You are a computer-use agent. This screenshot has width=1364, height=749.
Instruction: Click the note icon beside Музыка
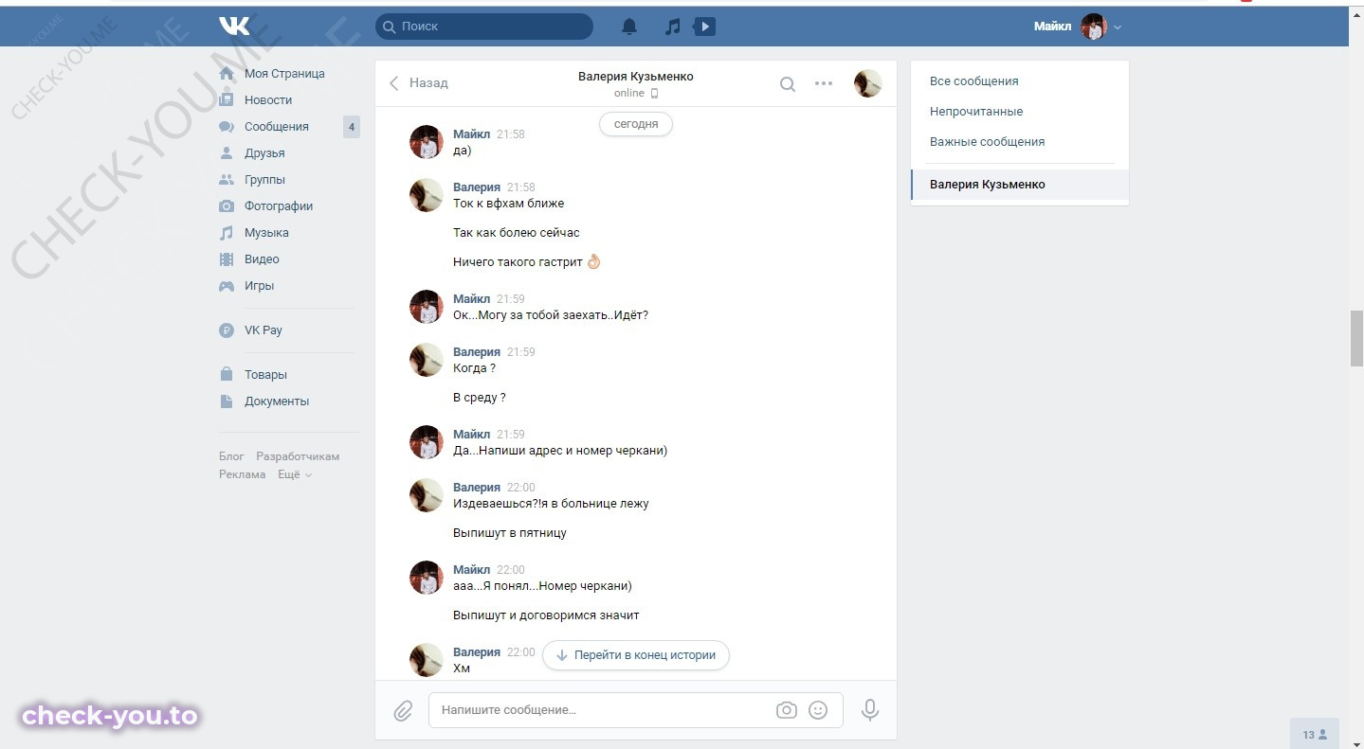pos(227,233)
